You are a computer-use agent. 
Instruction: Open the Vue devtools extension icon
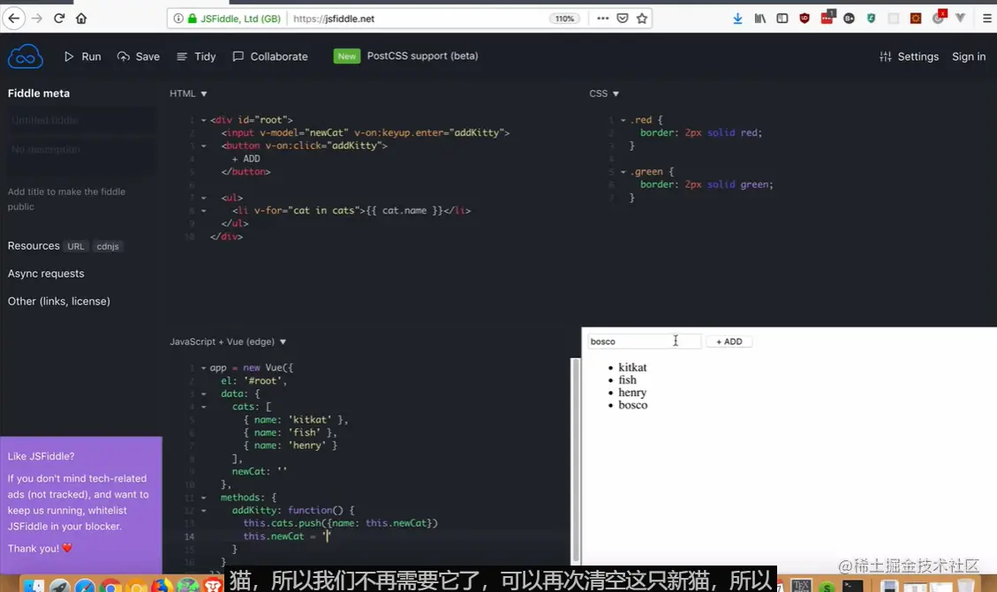pos(960,19)
